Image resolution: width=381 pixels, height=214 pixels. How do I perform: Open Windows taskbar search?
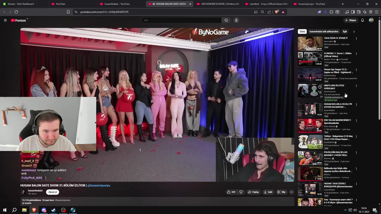[x=14, y=210]
